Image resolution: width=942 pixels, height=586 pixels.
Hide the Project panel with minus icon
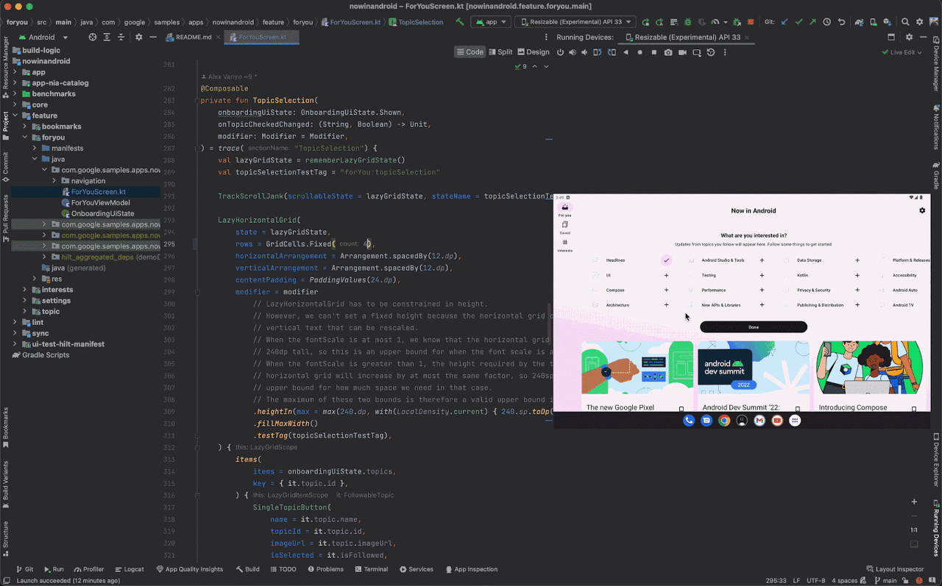(153, 37)
